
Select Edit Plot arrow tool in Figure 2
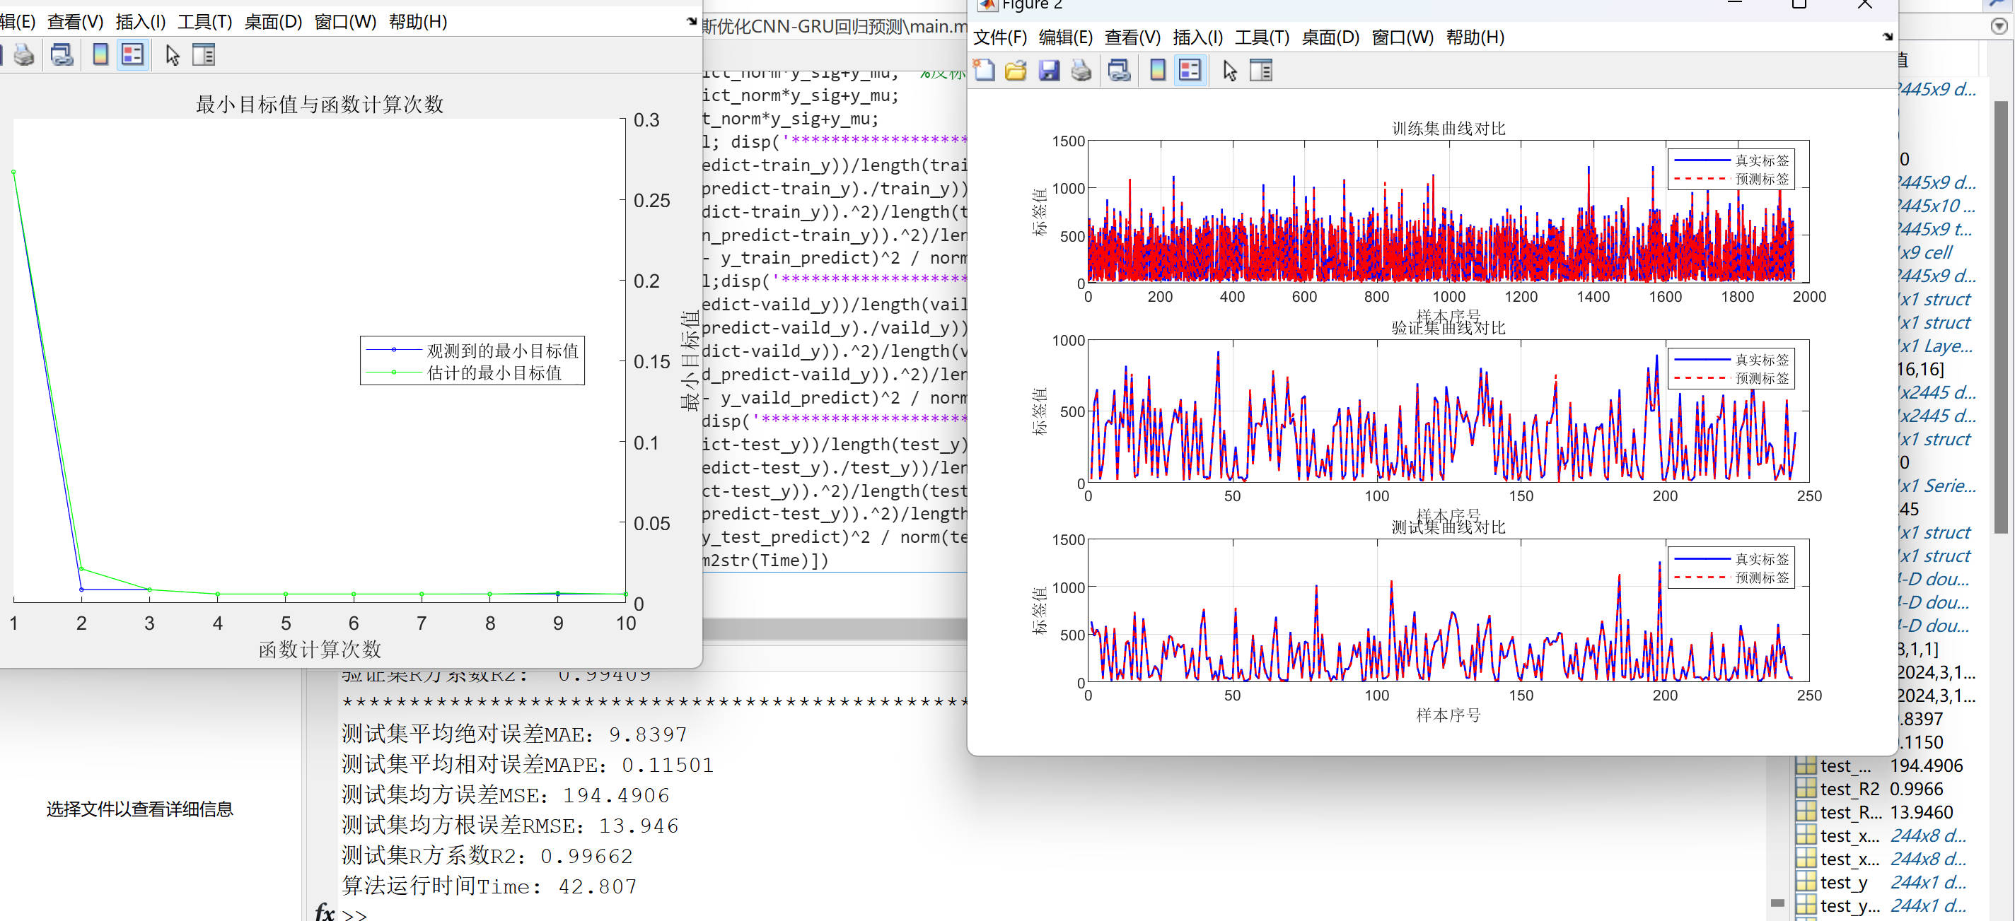click(x=1230, y=71)
